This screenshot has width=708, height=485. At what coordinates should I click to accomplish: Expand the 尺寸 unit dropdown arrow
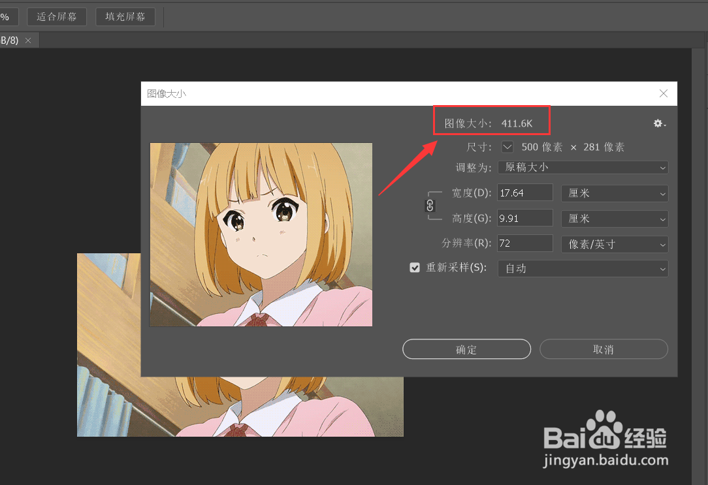click(507, 147)
